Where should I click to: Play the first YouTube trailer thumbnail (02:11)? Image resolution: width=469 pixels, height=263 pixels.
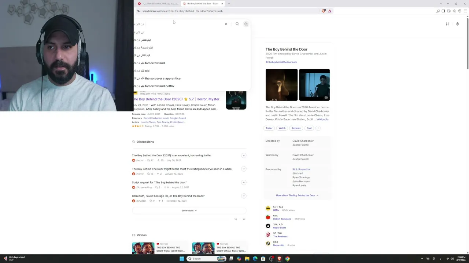143,248
